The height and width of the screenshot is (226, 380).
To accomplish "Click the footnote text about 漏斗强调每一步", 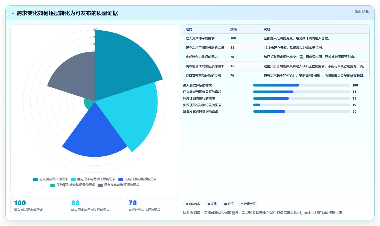I will tap(264, 213).
